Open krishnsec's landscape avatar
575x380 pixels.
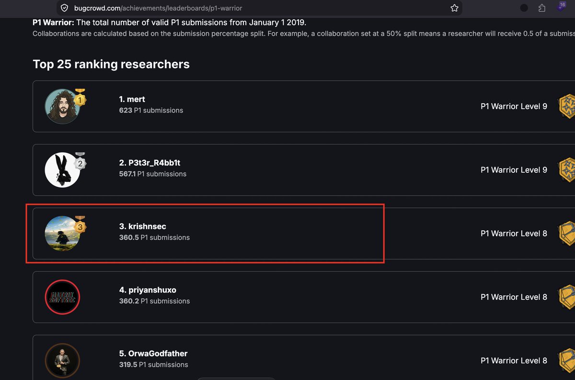[x=62, y=234]
